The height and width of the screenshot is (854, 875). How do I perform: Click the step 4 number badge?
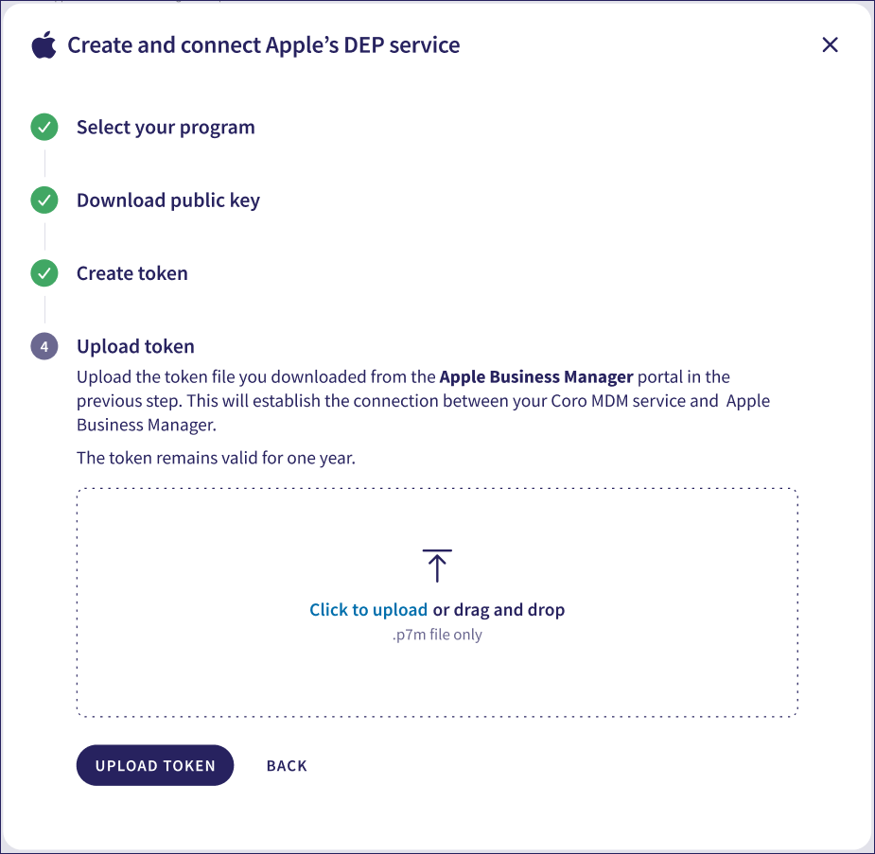point(44,346)
